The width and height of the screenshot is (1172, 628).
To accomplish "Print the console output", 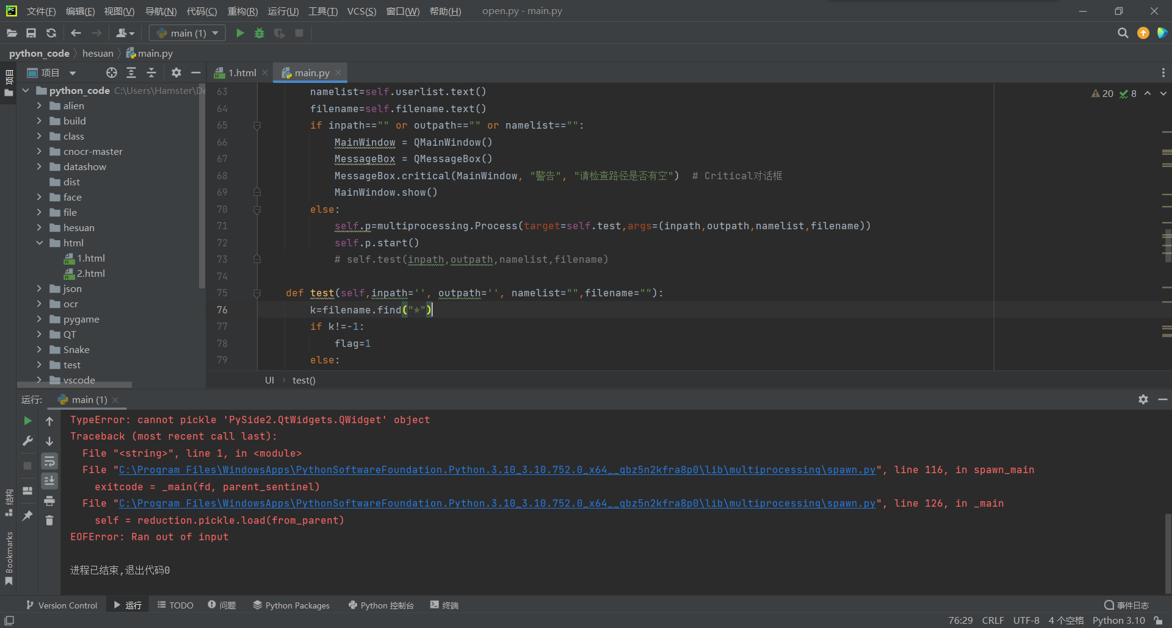I will 49,501.
